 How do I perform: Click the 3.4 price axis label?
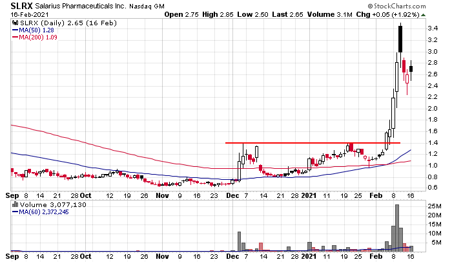[x=433, y=28]
